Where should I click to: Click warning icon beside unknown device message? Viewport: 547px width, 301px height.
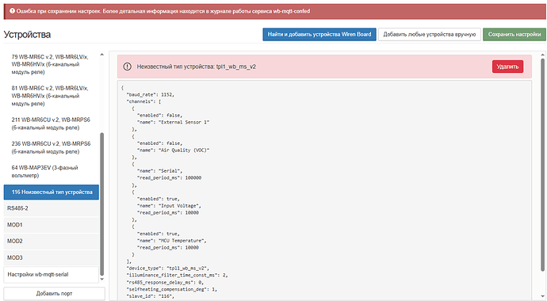[128, 67]
